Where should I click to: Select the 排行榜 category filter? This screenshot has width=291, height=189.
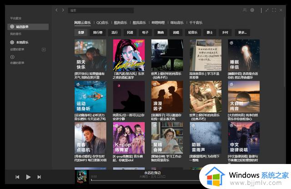tap(98, 32)
